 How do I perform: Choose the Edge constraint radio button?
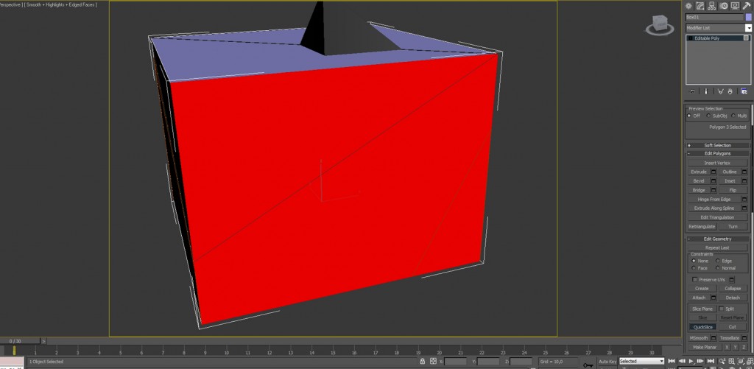pos(718,261)
